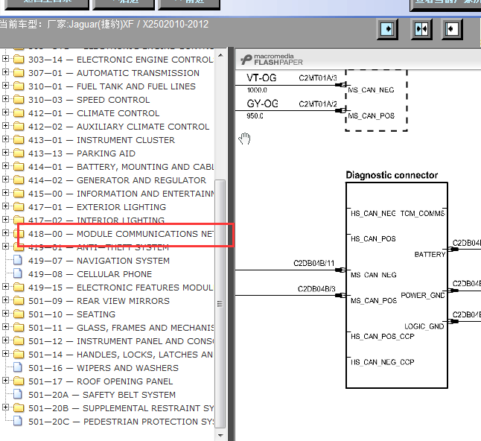Click document icon for 501-20A Safety Belt System
The height and width of the screenshot is (441, 481).
coord(18,394)
